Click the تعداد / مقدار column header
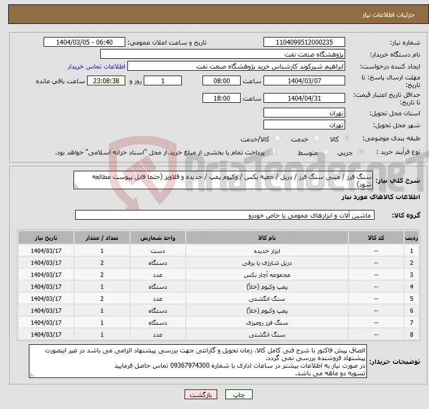Screen dimensions: 429x409 pos(102,238)
